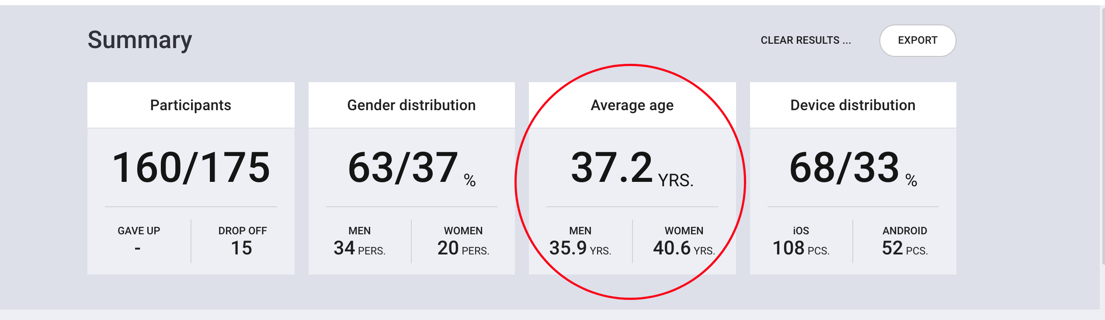Viewport: 1105px width, 320px height.
Task: Click the WOMEN 20 PERS. stat
Action: pos(463,240)
